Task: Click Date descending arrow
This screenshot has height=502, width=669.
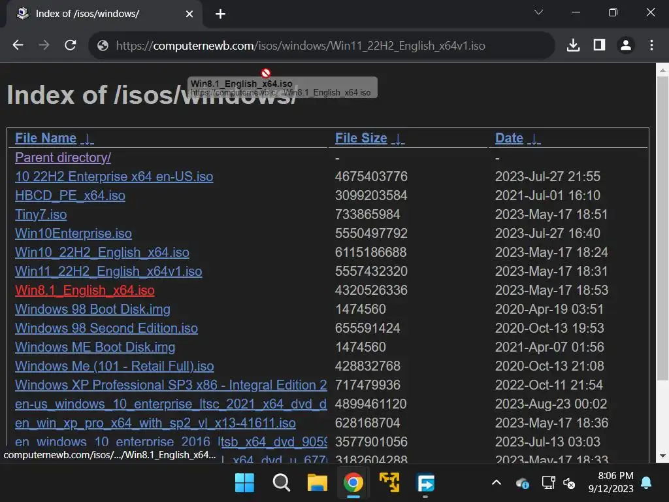Action: point(534,139)
